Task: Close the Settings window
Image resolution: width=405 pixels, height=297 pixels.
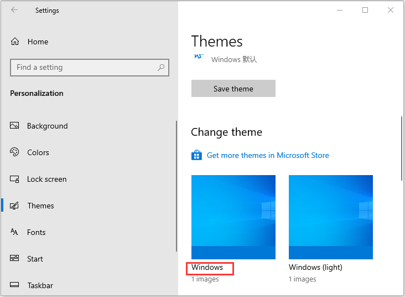Action: click(x=391, y=10)
